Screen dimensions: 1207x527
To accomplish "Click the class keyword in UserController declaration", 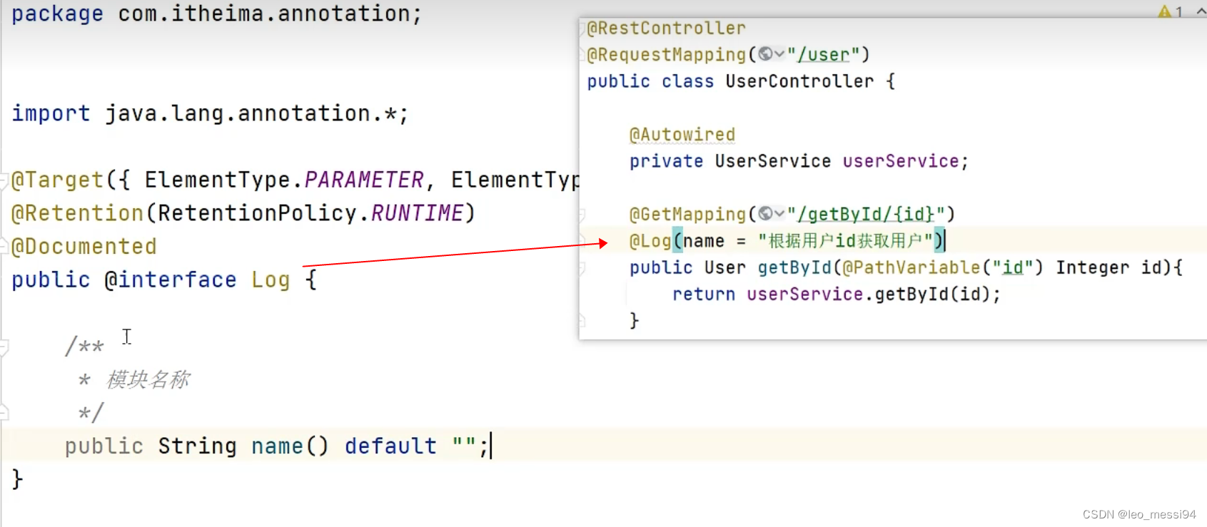I will pyautogui.click(x=687, y=81).
